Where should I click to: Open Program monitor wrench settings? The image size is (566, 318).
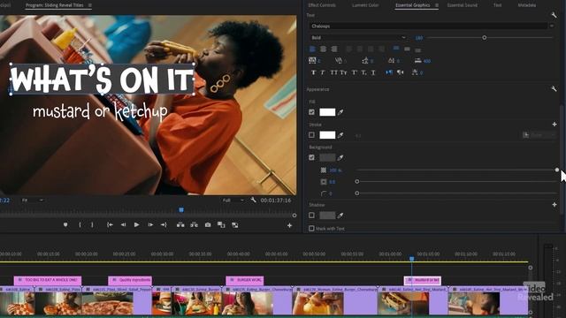pos(254,200)
